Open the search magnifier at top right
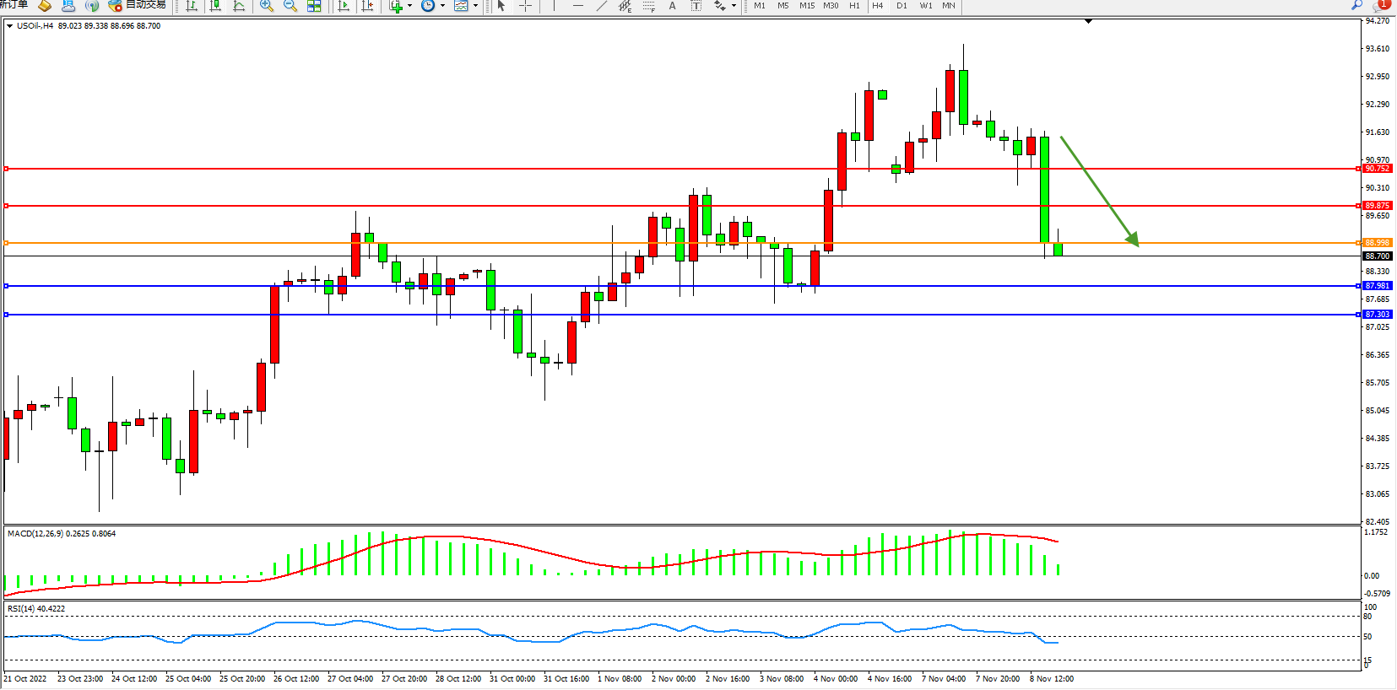Viewport: 1397px width, 690px height. click(x=1357, y=5)
